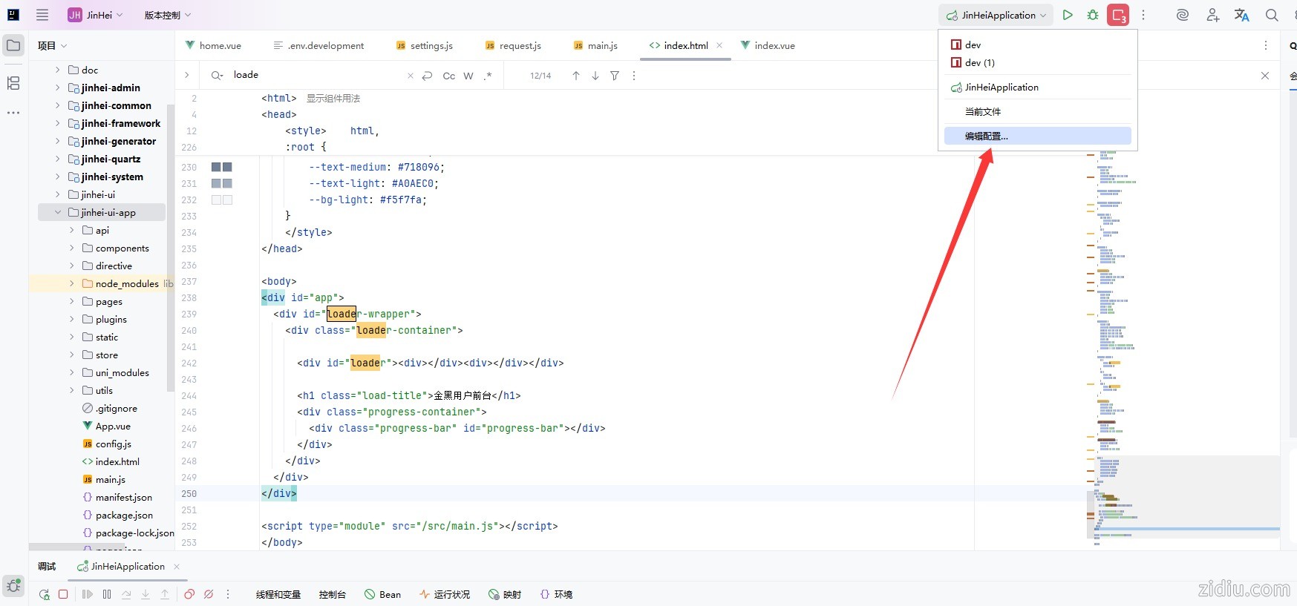Image resolution: width=1297 pixels, height=606 pixels.
Task: Toggle mute breakpoints in debug toolbar
Action: (209, 594)
